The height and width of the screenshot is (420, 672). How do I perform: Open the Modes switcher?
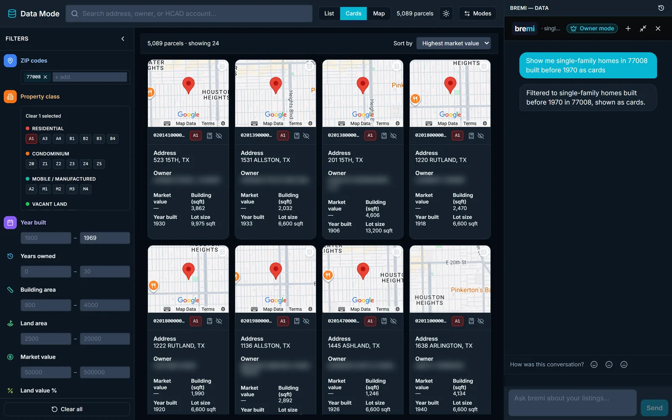point(478,13)
